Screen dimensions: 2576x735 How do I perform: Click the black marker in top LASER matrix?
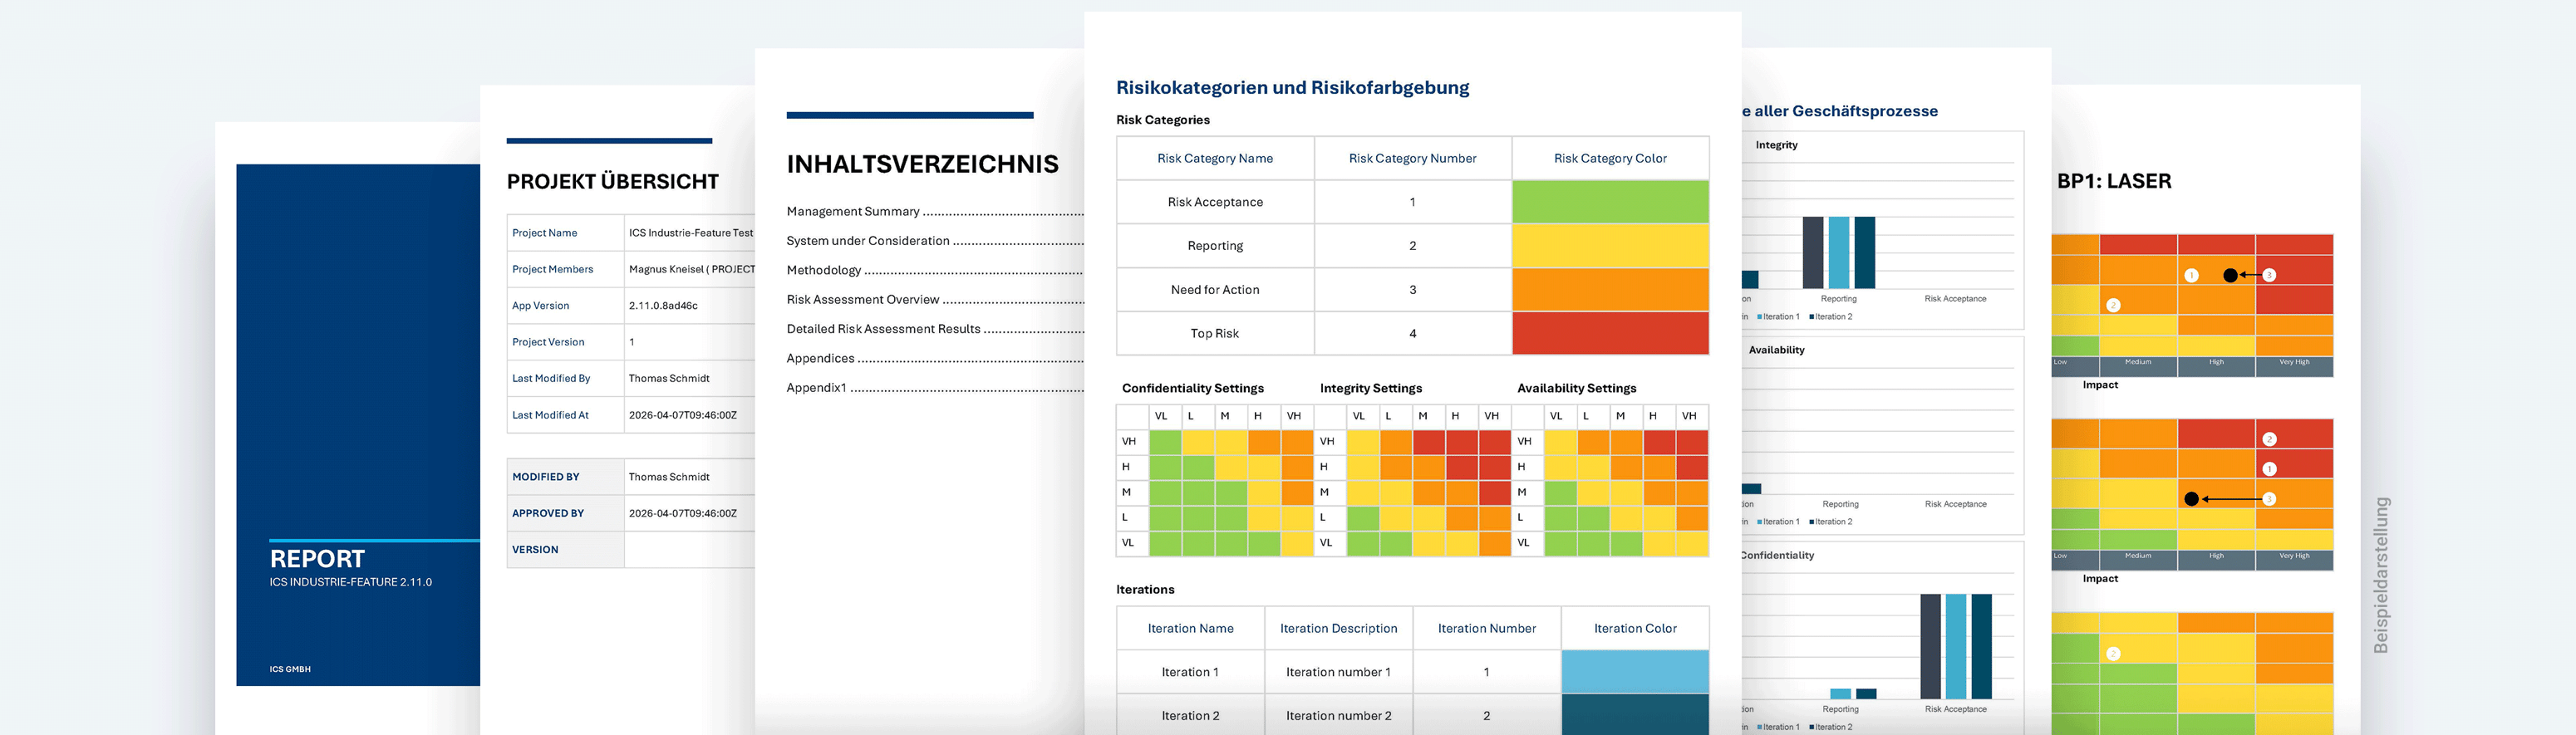point(2230,275)
